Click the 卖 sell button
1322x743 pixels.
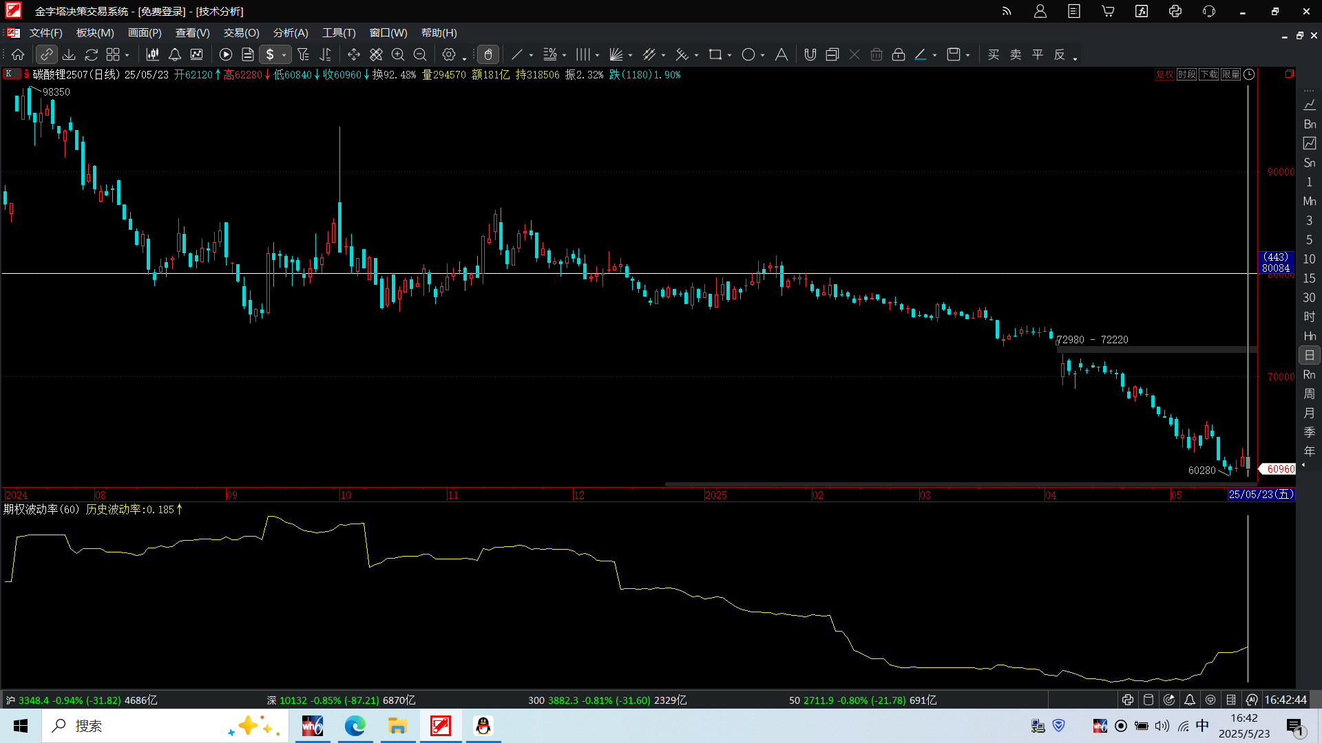pyautogui.click(x=1016, y=54)
